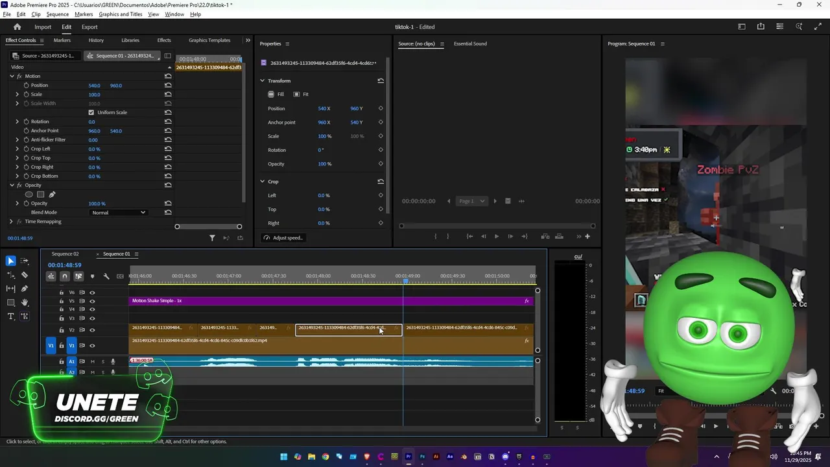
Task: Open Premiere Pro from the Windows taskbar
Action: [409, 457]
